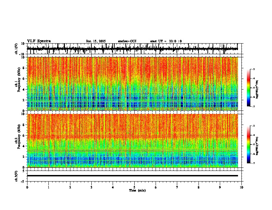
Task: Click the "6" tick on the time axis
Action: (x=156, y=187)
